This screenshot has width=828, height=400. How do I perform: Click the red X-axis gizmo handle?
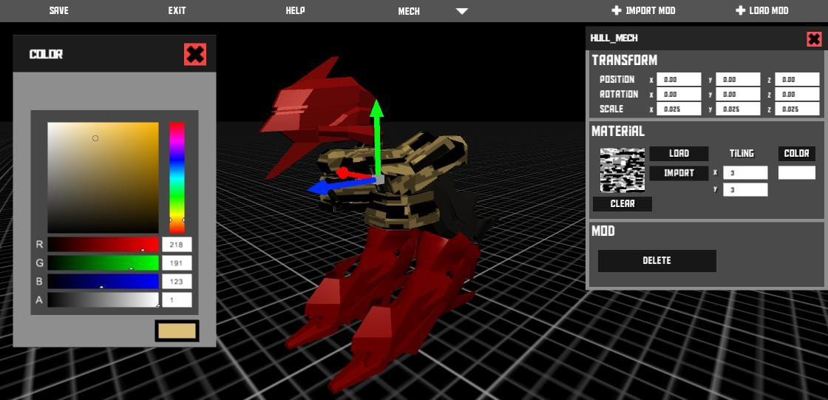pos(342,173)
